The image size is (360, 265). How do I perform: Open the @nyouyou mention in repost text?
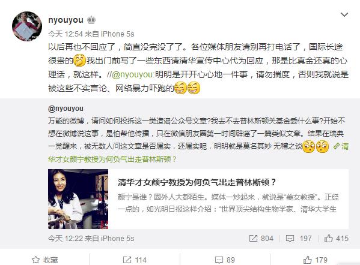[x=132, y=74]
